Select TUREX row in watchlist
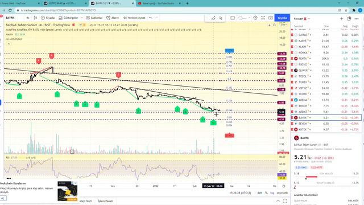This screenshot has width=364, height=205. click(x=326, y=82)
